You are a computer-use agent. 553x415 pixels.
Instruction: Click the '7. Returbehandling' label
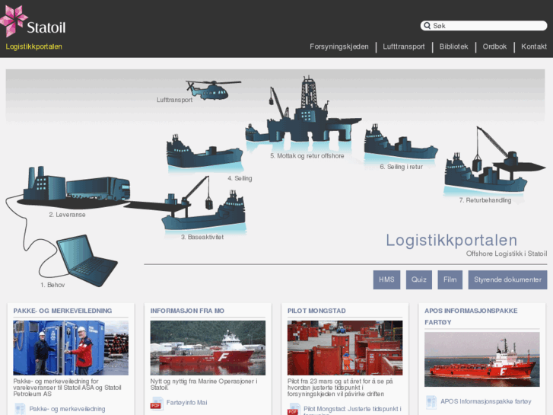(485, 200)
